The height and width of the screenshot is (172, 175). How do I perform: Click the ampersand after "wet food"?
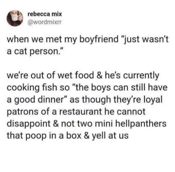pyautogui.click(x=99, y=75)
